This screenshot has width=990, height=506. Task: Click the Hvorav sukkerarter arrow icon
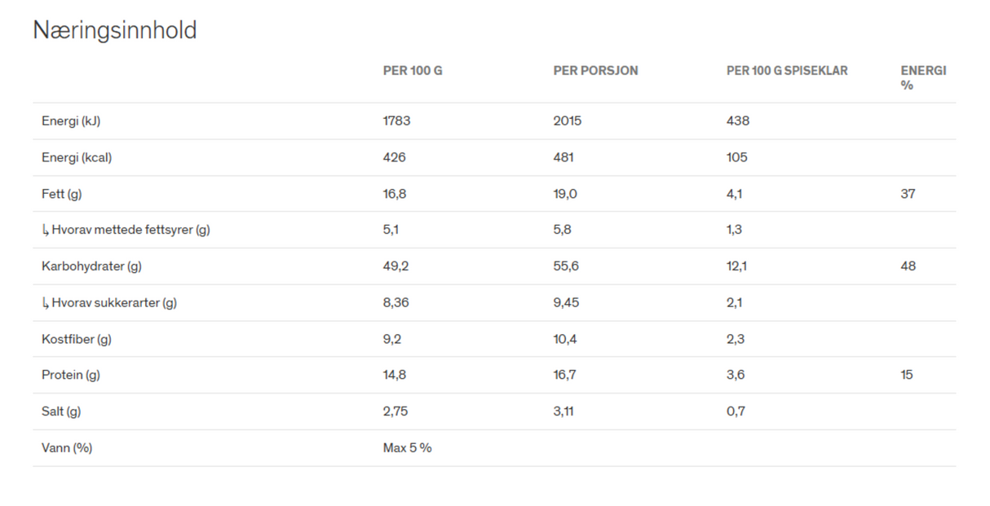tap(45, 303)
